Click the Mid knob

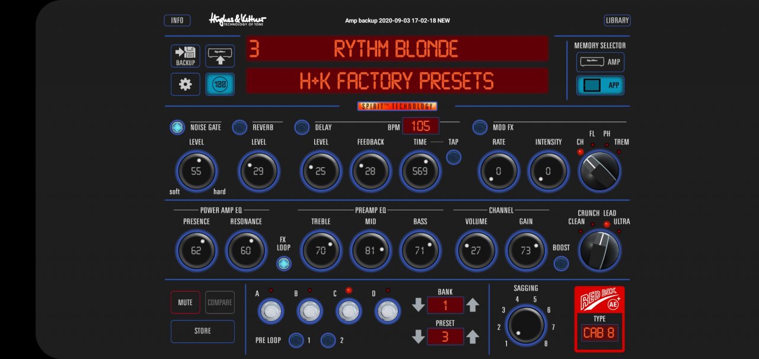pyautogui.click(x=371, y=251)
